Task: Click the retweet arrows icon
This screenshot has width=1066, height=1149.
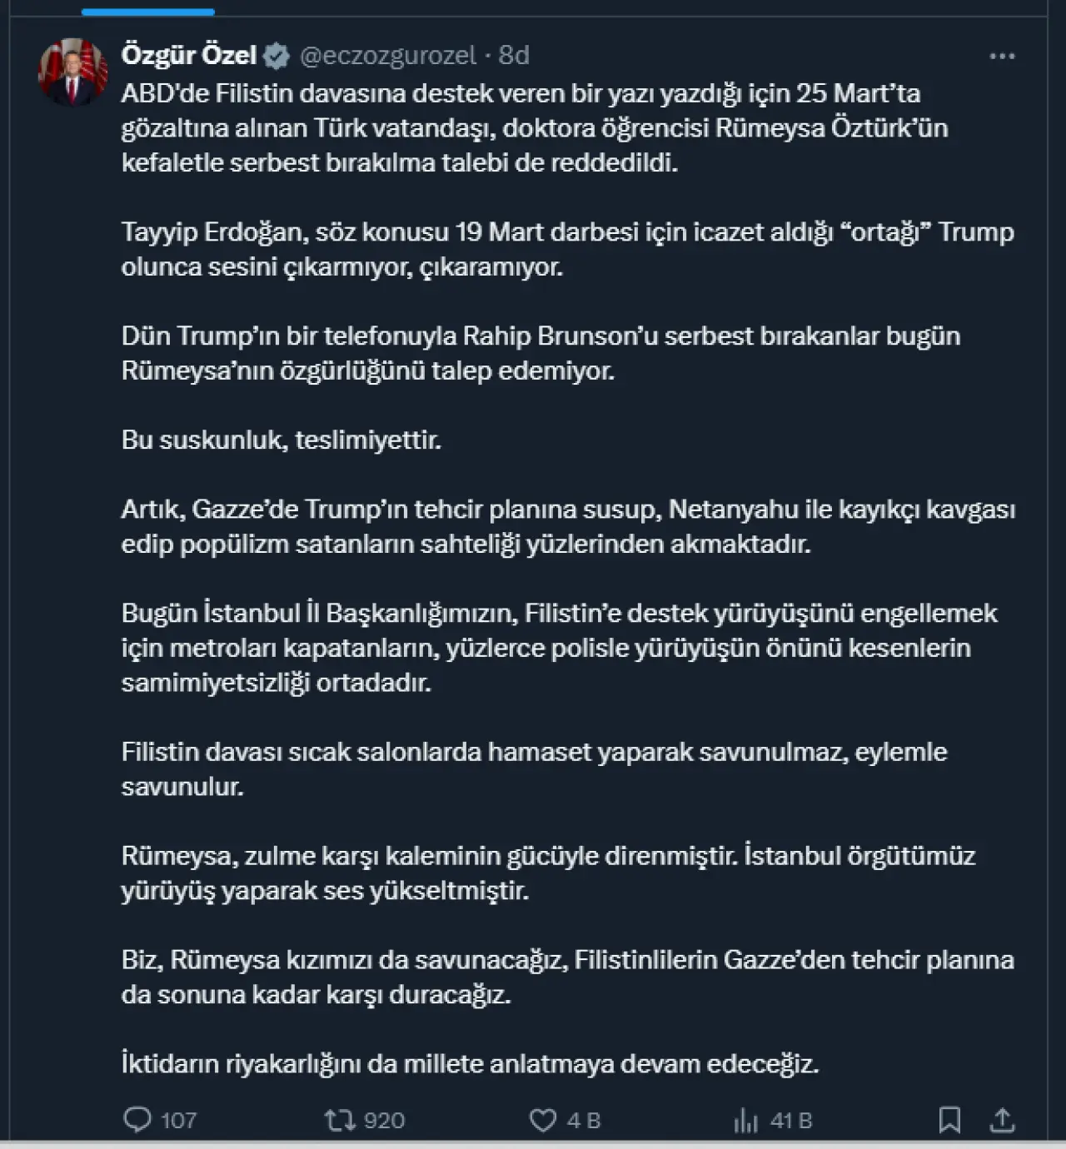Action: click(x=340, y=1120)
